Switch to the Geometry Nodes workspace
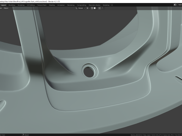The width and height of the screenshot is (182, 136). [x=94, y=5]
